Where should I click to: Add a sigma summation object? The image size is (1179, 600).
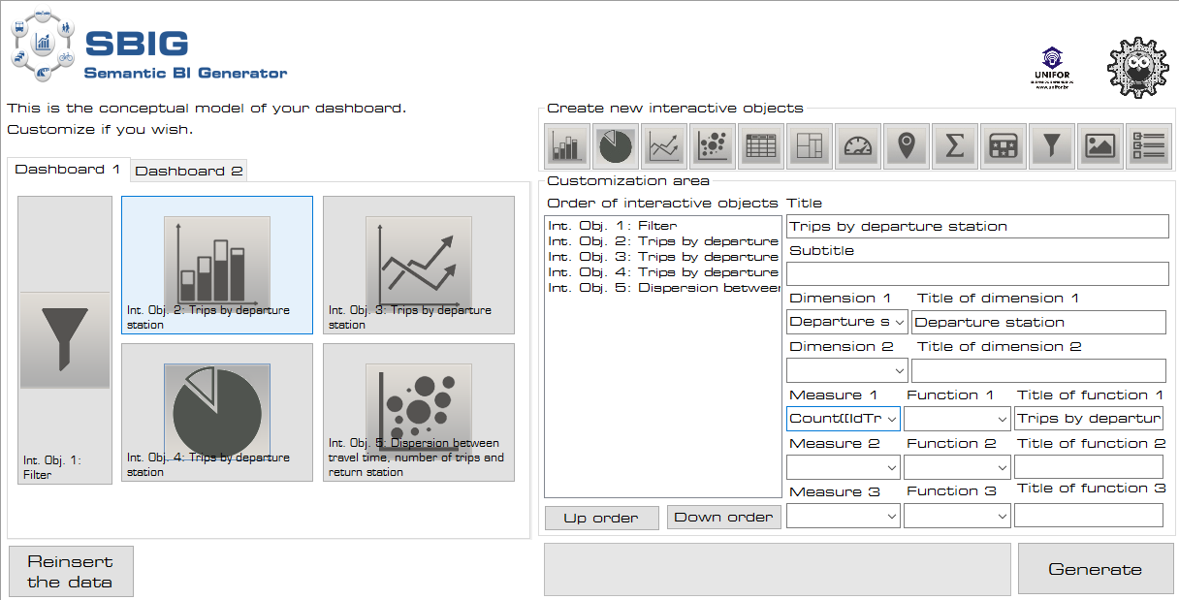[x=955, y=145]
